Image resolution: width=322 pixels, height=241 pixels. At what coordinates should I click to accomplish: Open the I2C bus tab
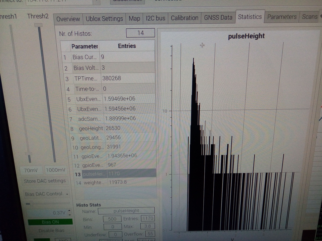click(156, 18)
